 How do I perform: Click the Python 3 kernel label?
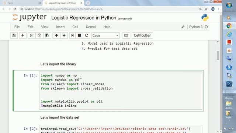coord(196,27)
